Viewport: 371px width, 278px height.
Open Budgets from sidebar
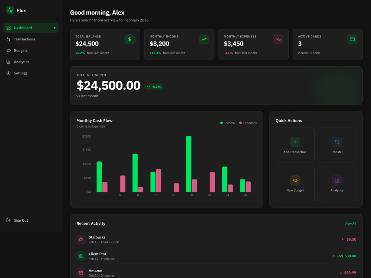coord(31,50)
